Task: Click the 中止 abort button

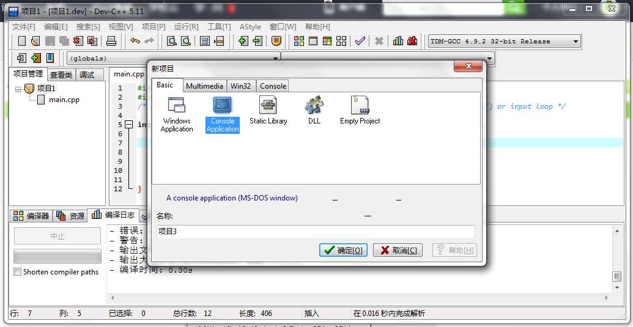Action: tap(57, 236)
